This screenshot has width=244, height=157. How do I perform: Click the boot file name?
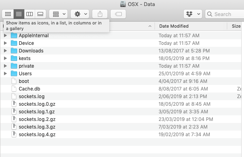24,81
